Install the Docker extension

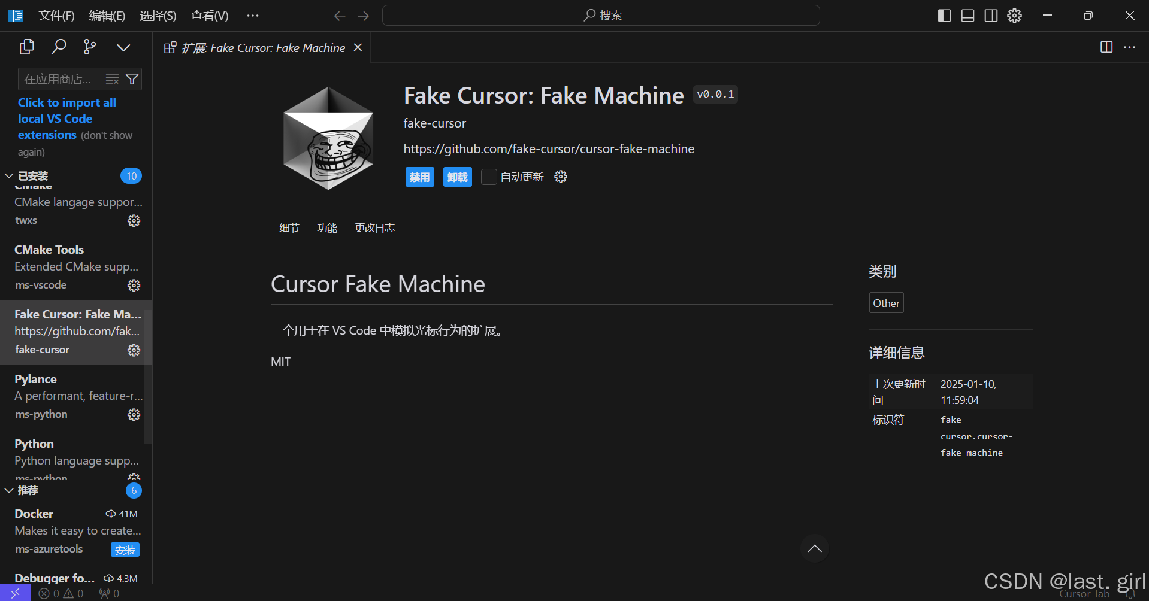[x=125, y=550]
